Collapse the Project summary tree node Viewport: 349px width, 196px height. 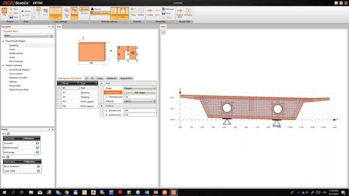tap(3, 65)
